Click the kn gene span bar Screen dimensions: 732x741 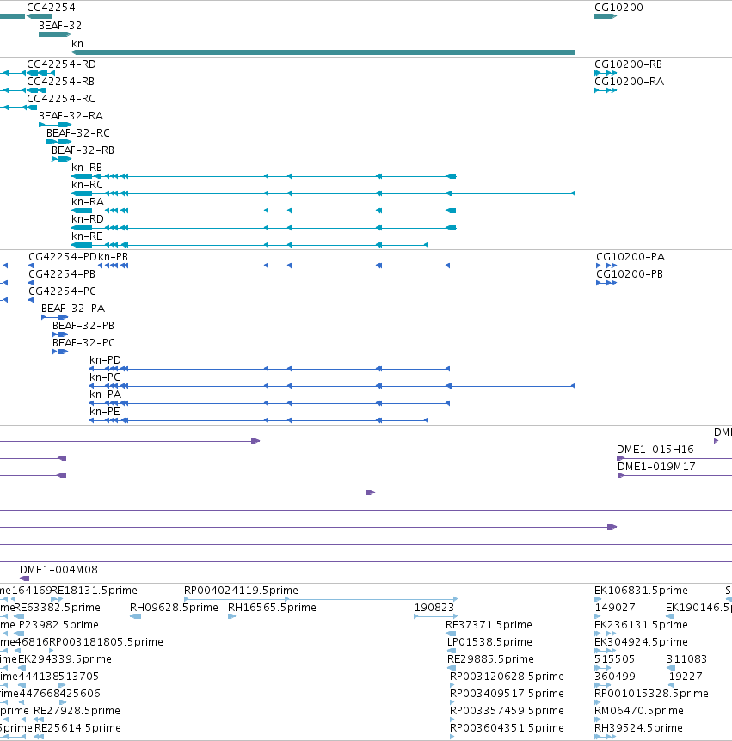pyautogui.click(x=323, y=52)
